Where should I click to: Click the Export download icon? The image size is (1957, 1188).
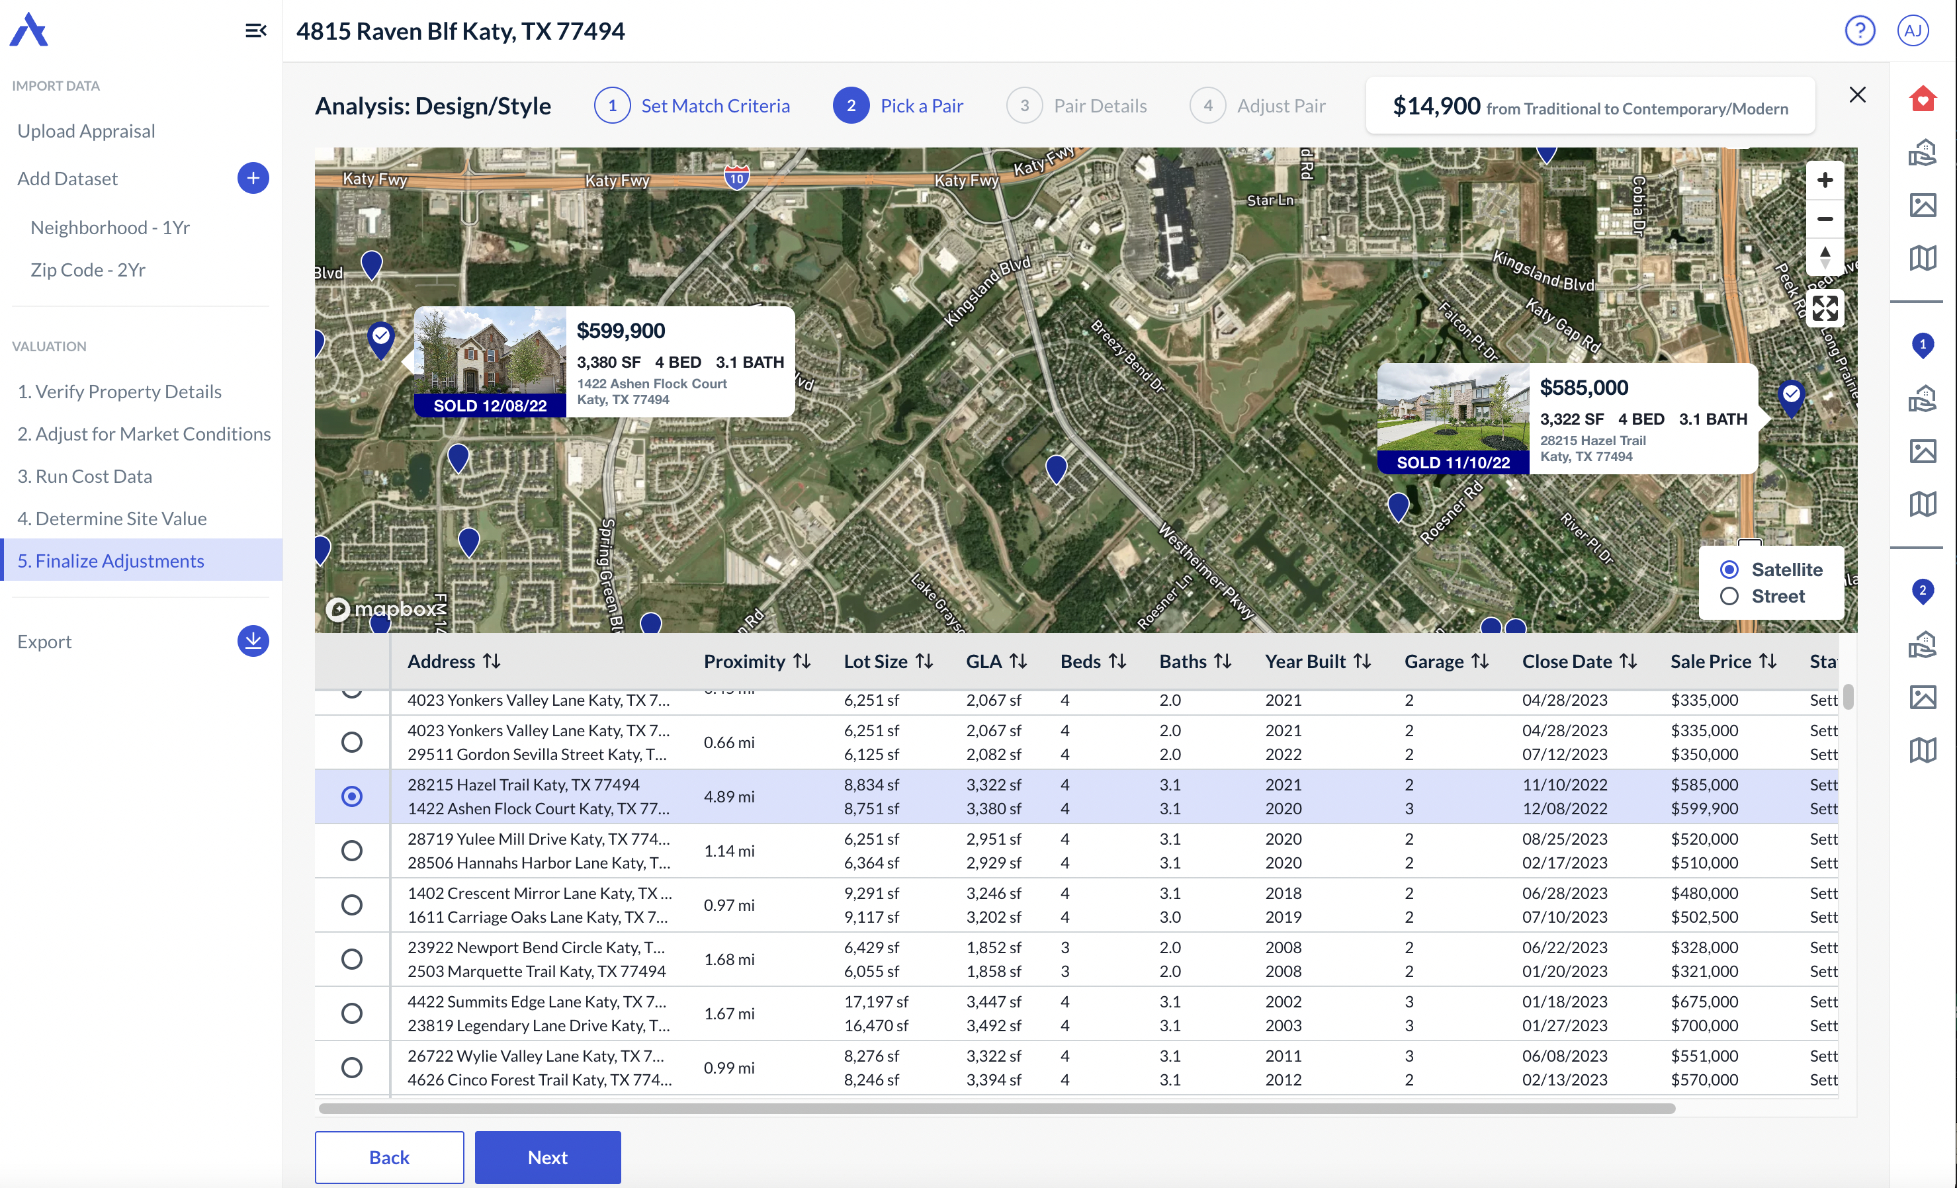click(253, 641)
